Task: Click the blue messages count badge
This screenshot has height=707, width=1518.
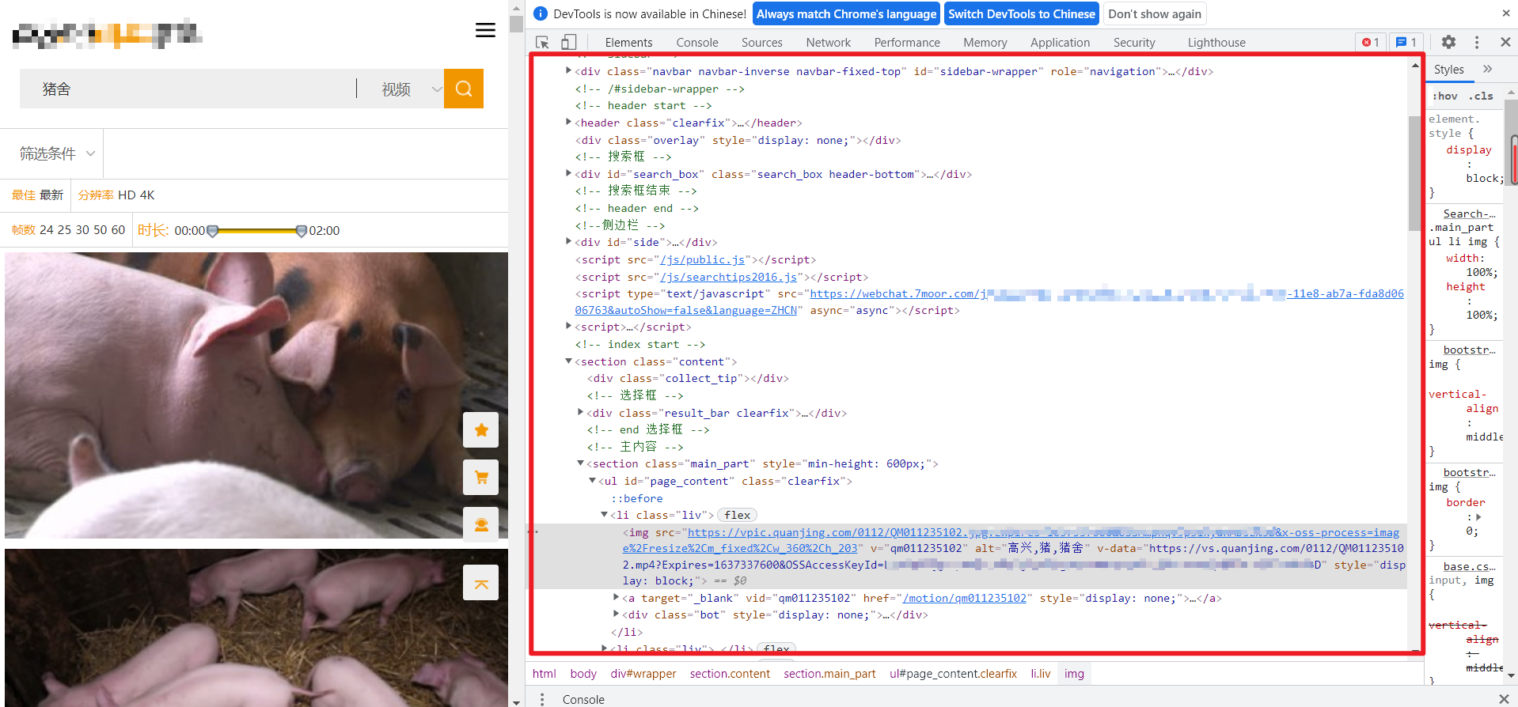Action: pos(1406,43)
